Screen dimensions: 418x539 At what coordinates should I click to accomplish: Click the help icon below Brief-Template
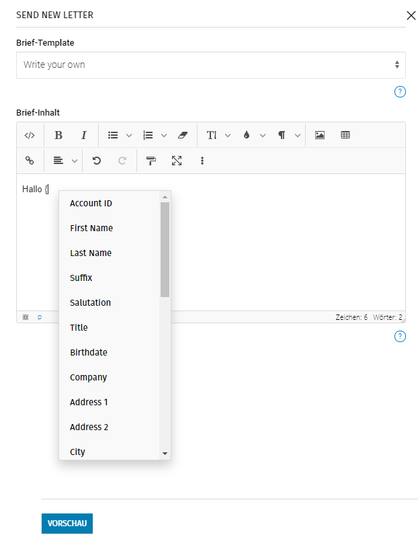(x=400, y=92)
